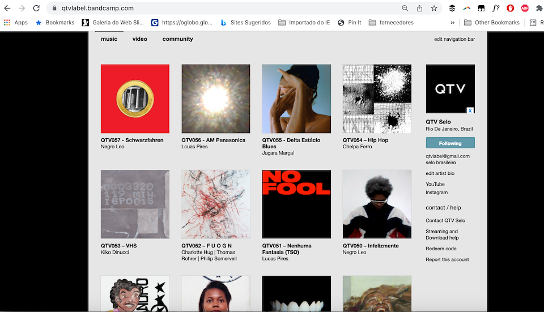Click the share page icon
The image size is (544, 312).
pos(419,8)
